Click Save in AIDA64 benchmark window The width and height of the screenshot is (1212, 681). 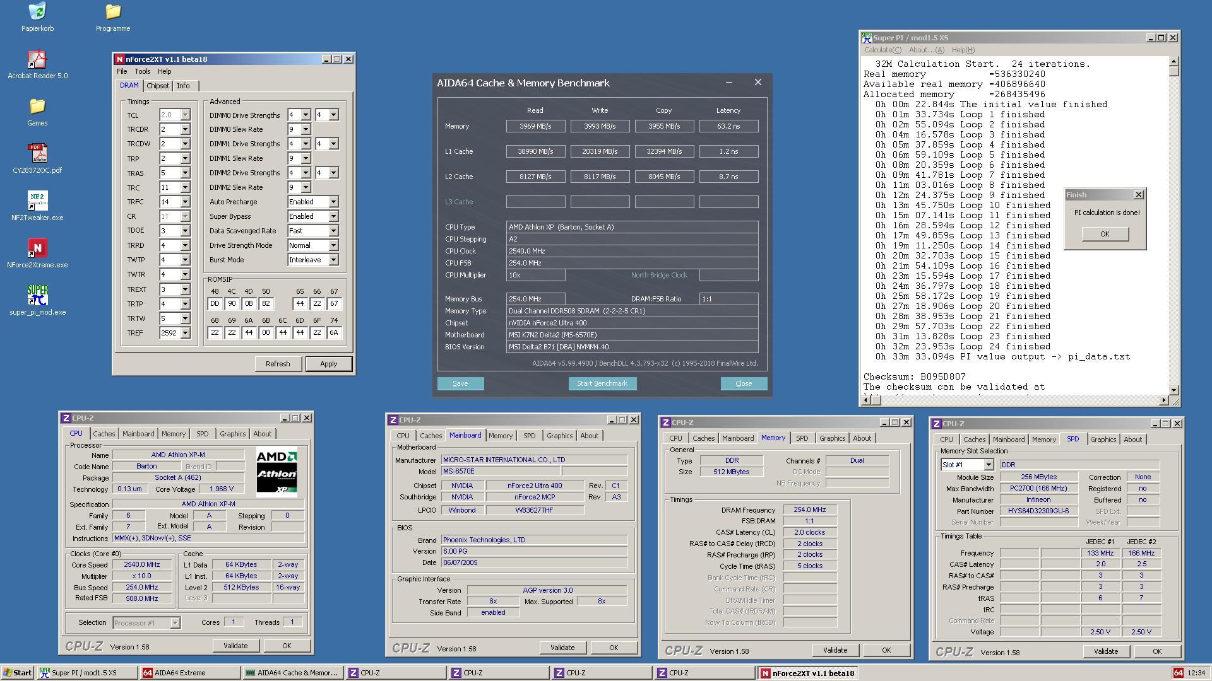coord(460,383)
